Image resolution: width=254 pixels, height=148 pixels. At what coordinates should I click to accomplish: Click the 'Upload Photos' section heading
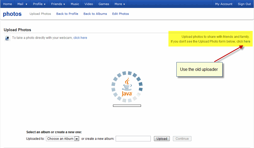[x=17, y=30]
